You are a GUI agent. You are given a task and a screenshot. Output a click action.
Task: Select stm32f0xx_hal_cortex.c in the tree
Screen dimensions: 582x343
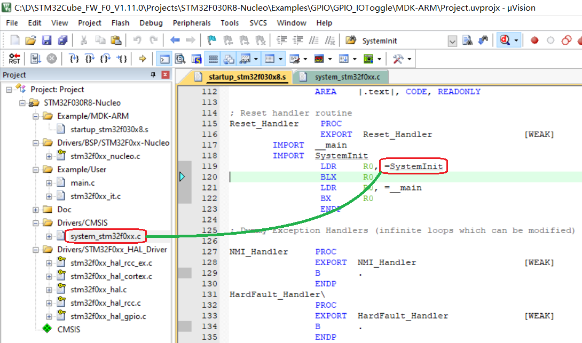[112, 276]
